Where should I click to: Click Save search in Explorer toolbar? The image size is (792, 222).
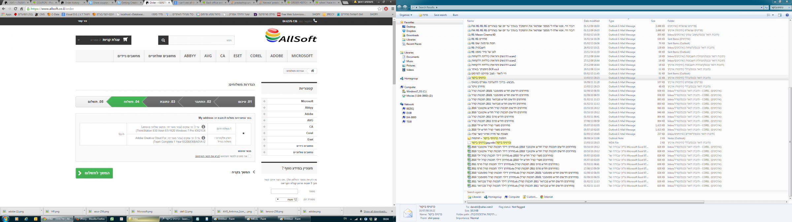click(x=440, y=15)
